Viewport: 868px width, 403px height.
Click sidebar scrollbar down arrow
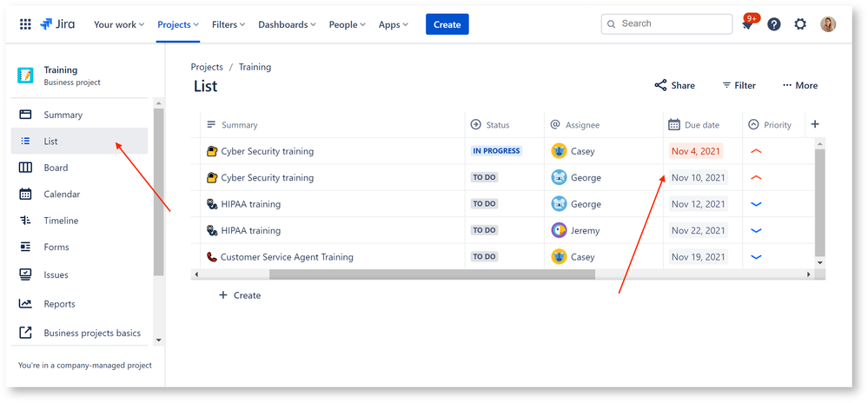159,340
